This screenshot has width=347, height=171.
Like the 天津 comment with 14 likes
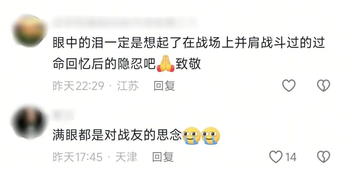coord(276,157)
